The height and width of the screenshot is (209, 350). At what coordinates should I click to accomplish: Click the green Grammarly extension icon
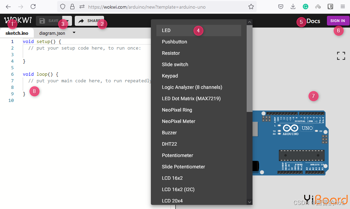[305, 7]
